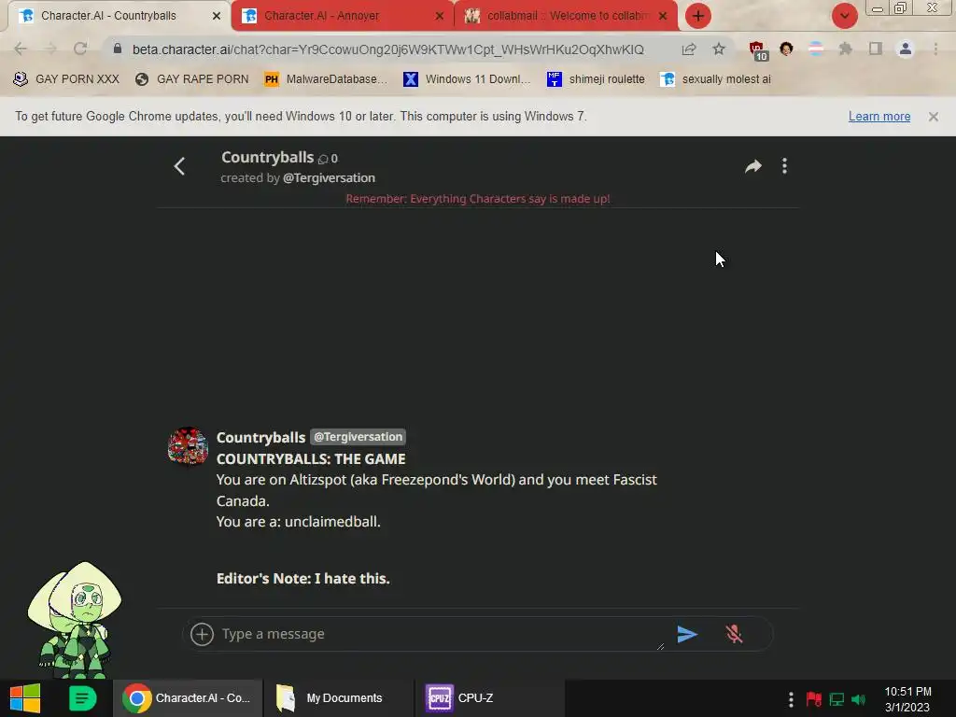Open the Extensions puzzle piece menu
Viewport: 956px width, 717px height.
(845, 49)
